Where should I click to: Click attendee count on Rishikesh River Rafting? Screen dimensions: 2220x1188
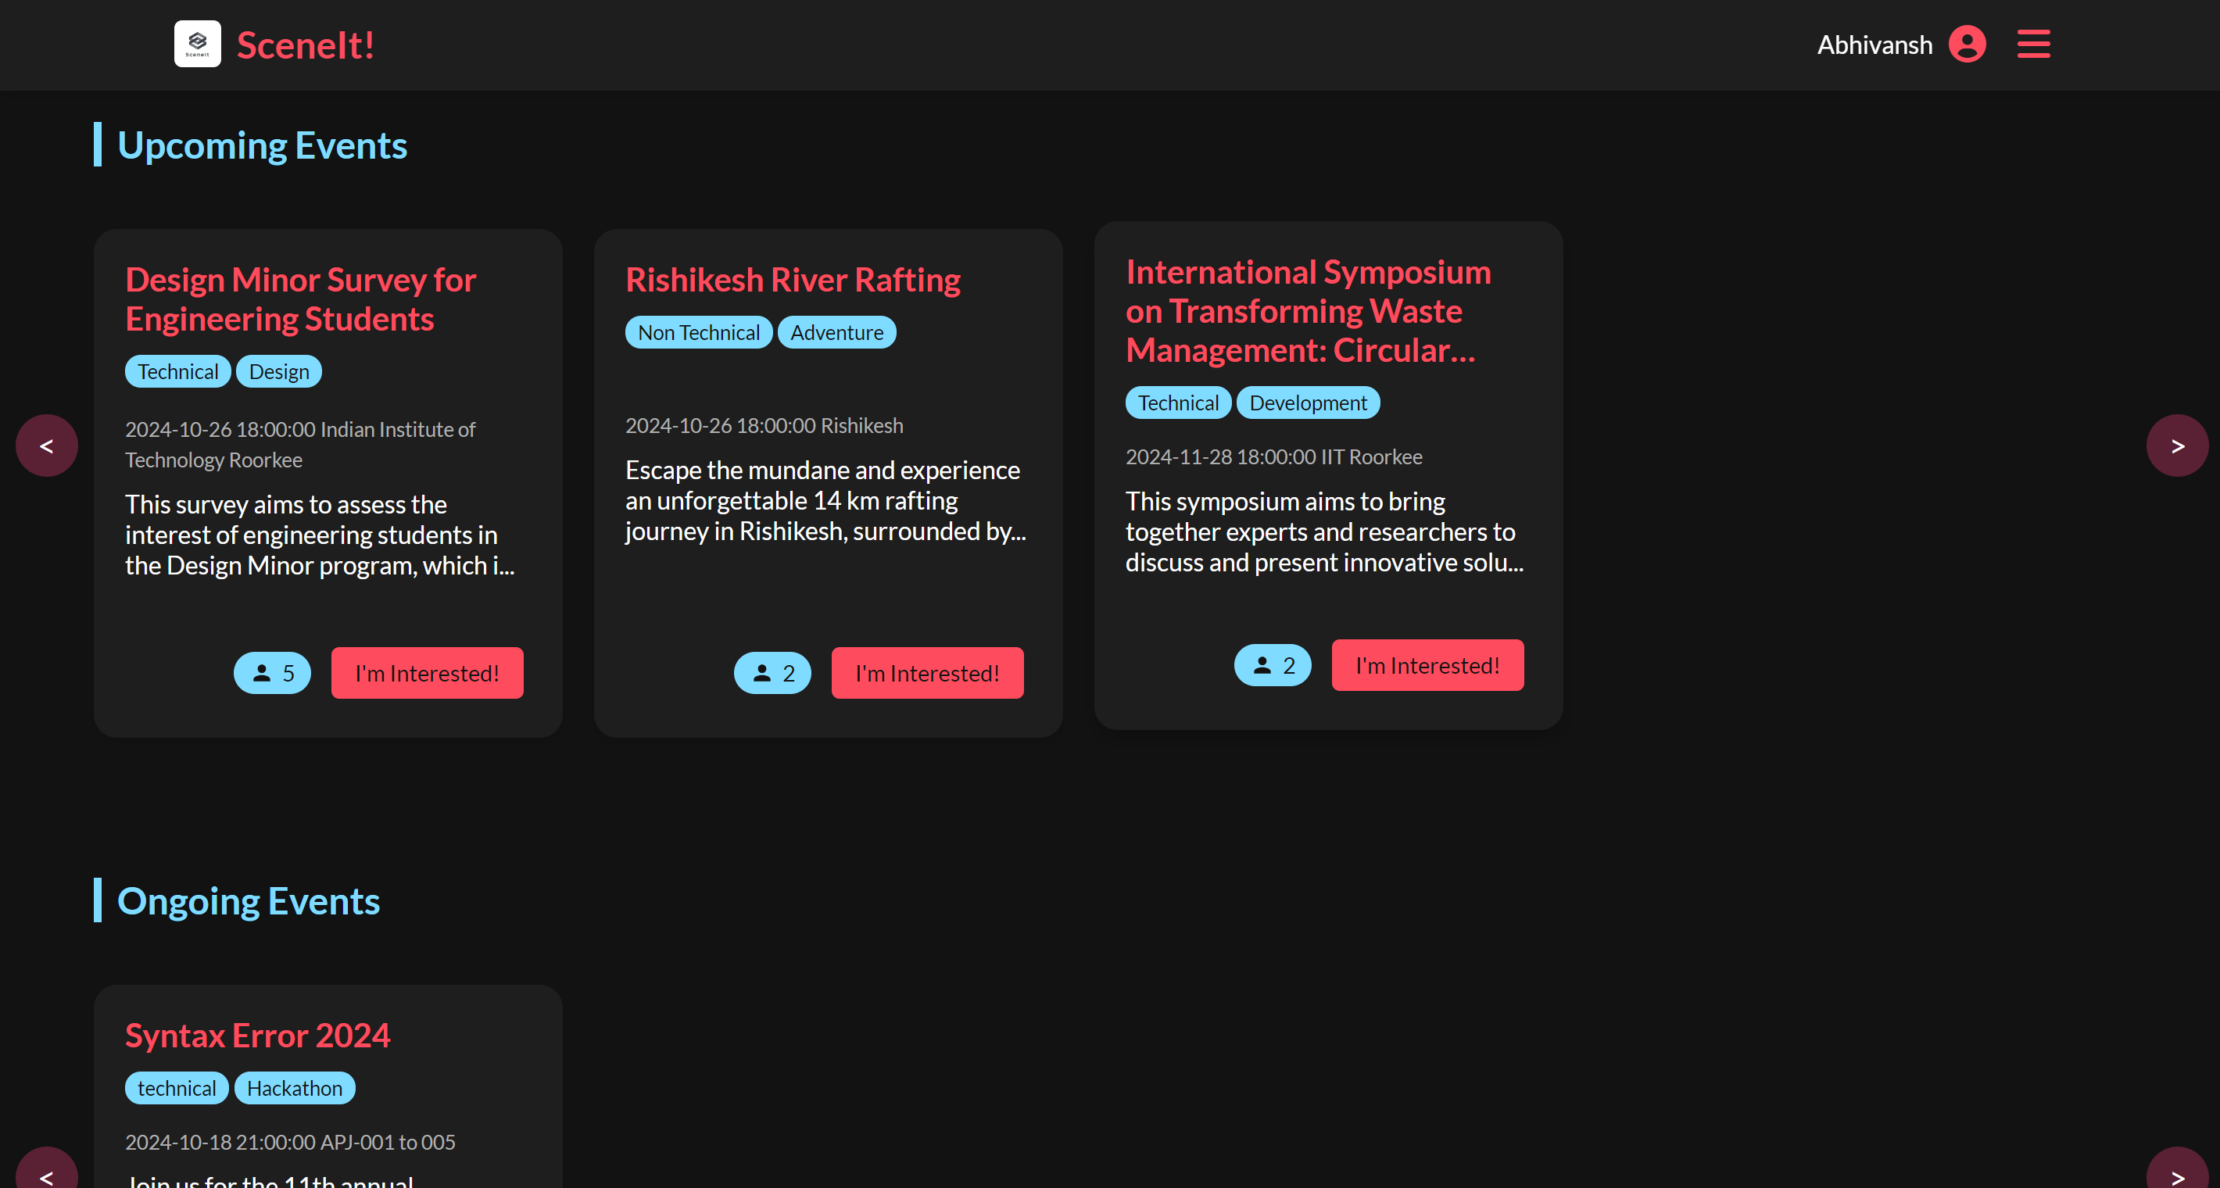pyautogui.click(x=772, y=673)
